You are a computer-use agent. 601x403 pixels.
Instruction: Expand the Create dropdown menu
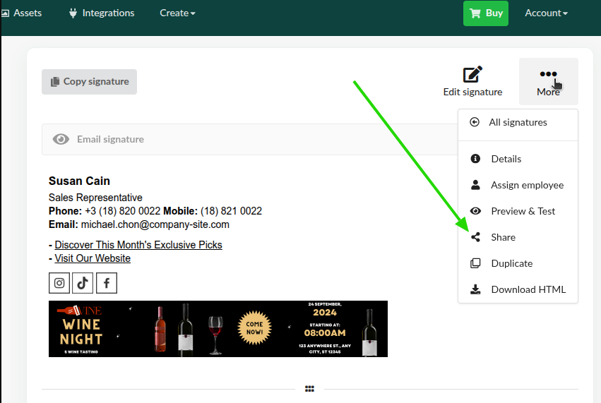pos(177,13)
